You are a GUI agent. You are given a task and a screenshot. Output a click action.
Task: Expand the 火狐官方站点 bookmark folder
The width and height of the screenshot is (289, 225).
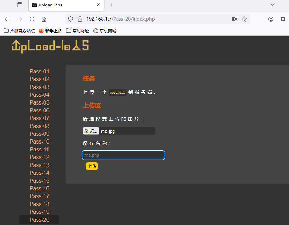[19, 31]
